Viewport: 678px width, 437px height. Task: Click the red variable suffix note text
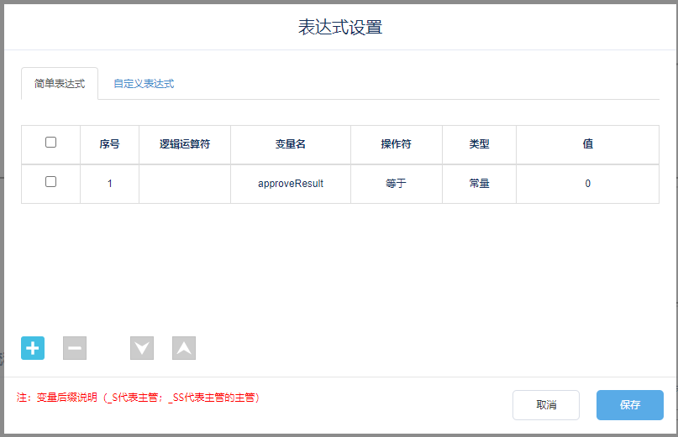pos(139,398)
